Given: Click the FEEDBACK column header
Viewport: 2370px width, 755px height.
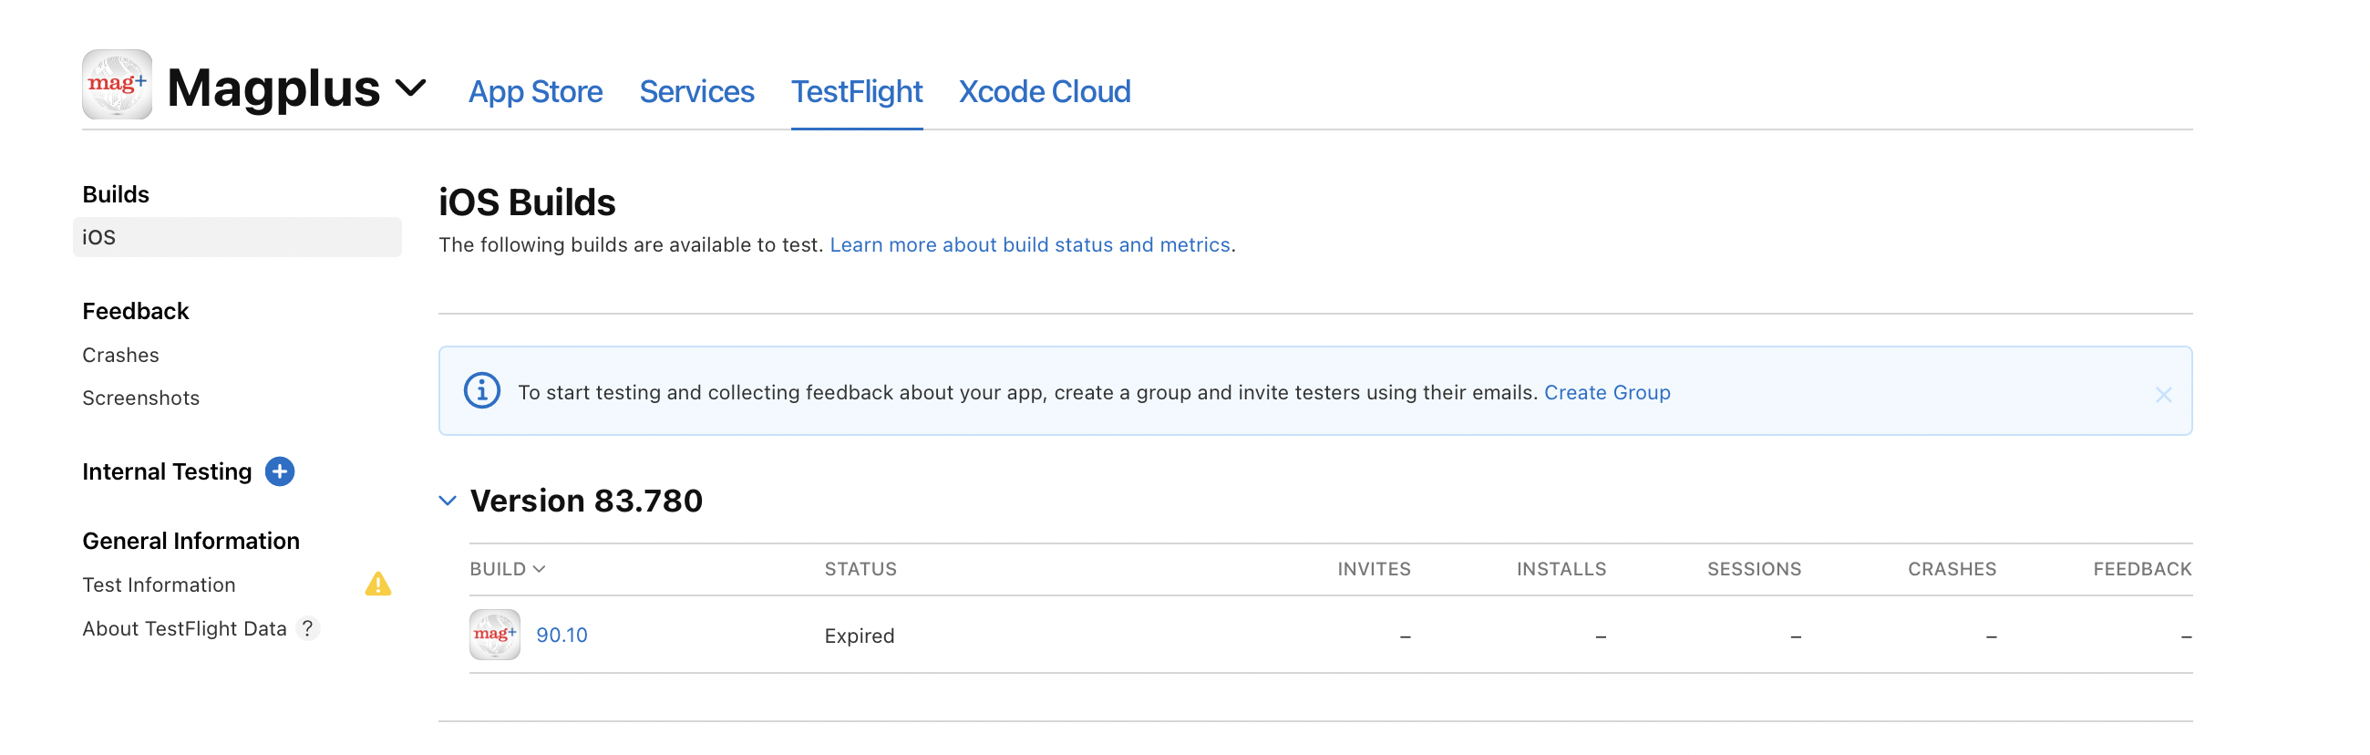Looking at the screenshot, I should pyautogui.click(x=2142, y=569).
